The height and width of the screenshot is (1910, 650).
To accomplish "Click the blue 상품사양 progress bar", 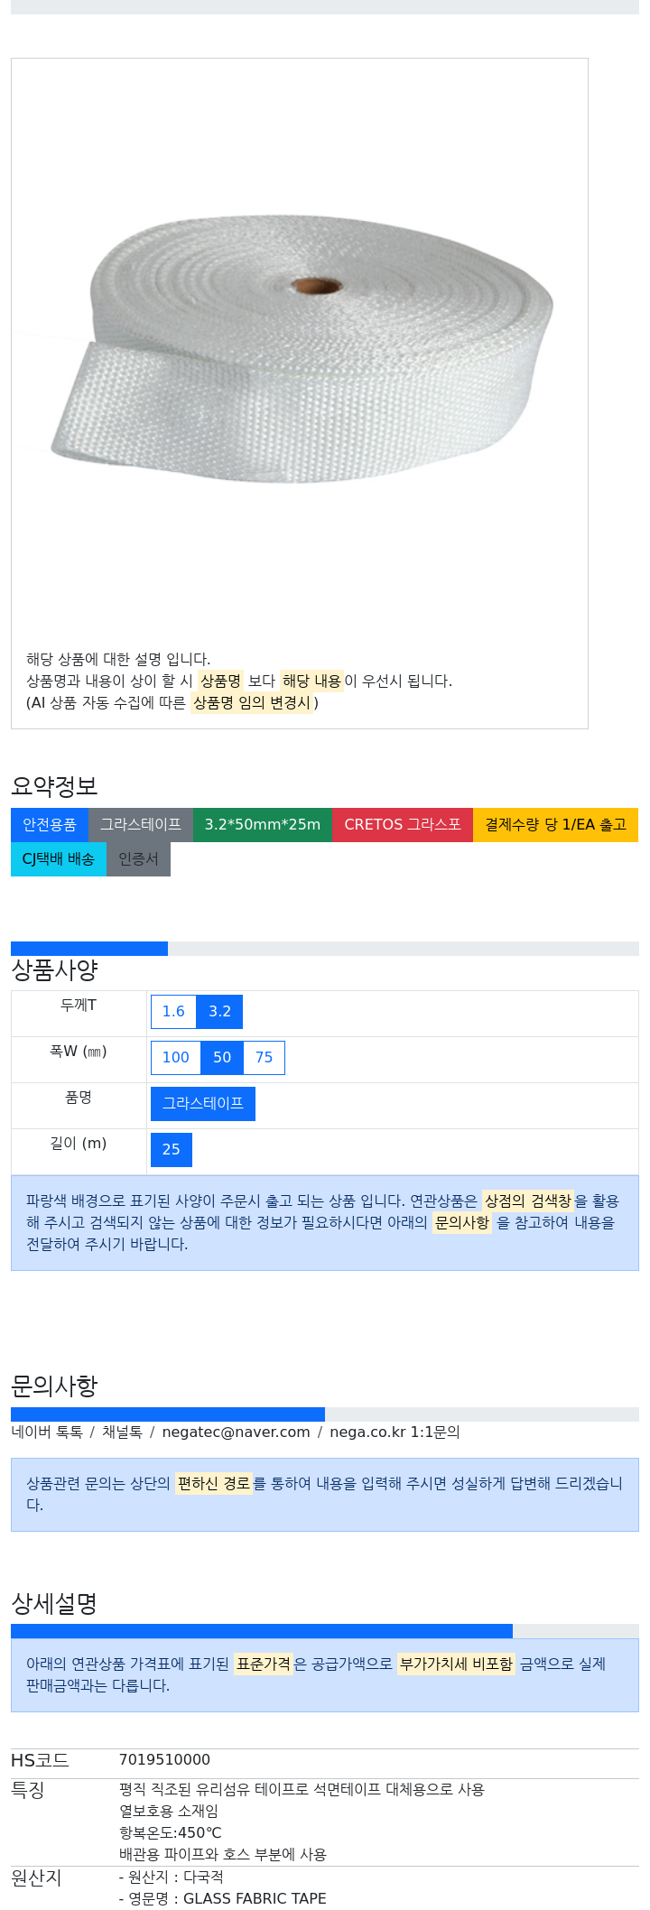I will click(89, 949).
